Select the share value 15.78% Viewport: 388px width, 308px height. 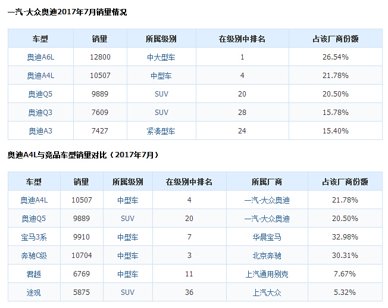click(x=336, y=113)
